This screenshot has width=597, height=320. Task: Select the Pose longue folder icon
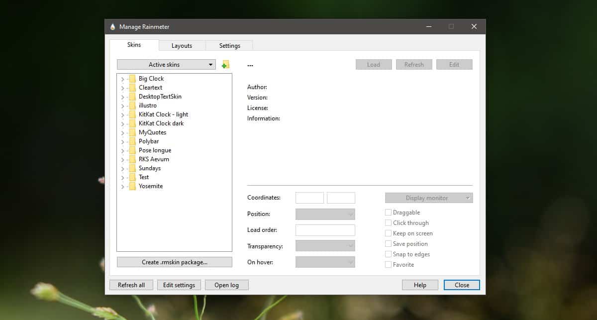(x=132, y=150)
